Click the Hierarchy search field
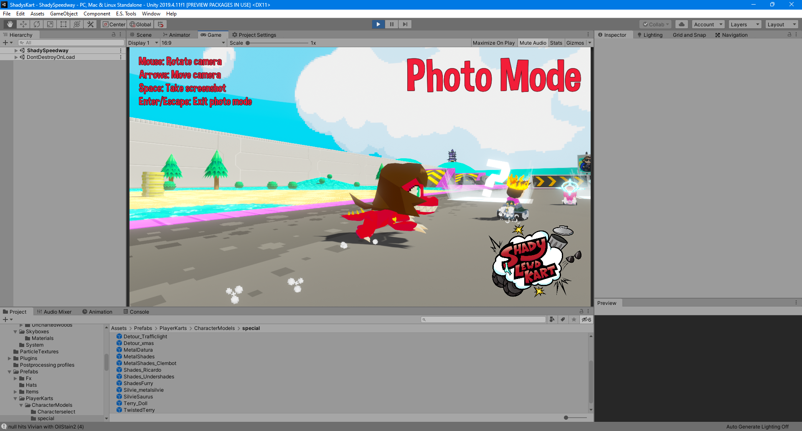Screen dimensions: 802x431 pos(71,43)
